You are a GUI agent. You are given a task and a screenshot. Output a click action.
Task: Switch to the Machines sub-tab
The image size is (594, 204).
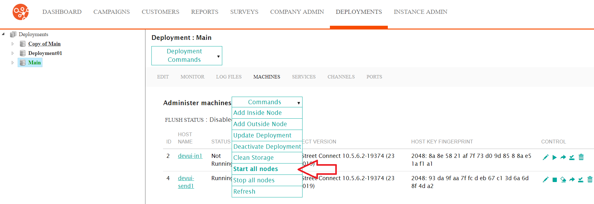click(267, 77)
